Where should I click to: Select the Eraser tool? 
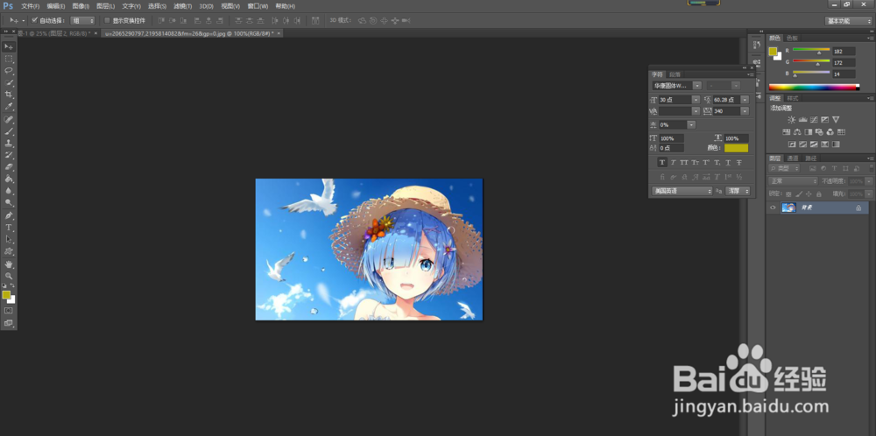tap(9, 167)
